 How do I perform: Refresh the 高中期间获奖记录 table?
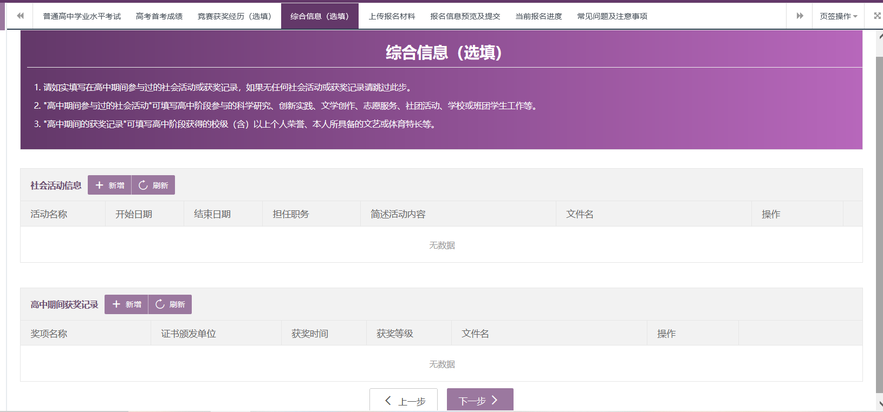click(x=170, y=304)
